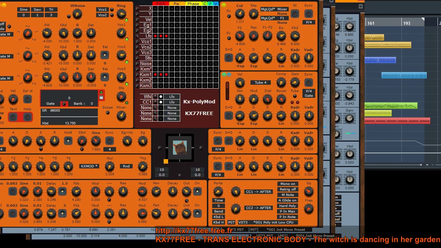This screenshot has width=441, height=248.
Task: Toggle the Hold switch
Action: [x=68, y=141]
